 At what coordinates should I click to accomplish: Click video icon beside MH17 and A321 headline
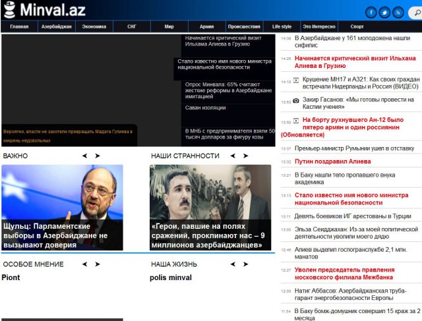(x=296, y=80)
